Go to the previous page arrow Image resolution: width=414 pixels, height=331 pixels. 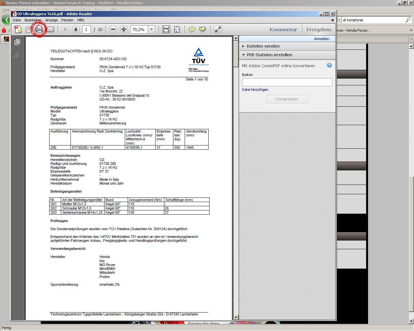(65, 29)
